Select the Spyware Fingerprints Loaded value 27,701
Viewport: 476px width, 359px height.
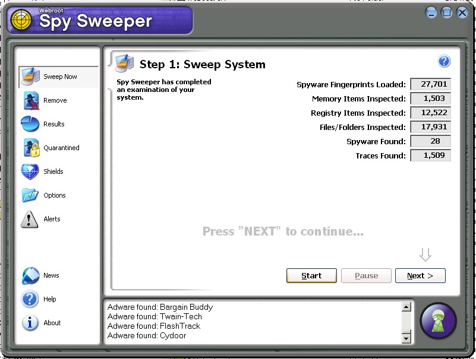[x=430, y=84]
